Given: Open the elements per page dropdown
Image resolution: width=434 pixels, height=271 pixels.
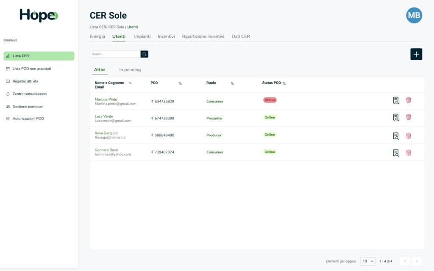Looking at the screenshot, I should pyautogui.click(x=367, y=261).
